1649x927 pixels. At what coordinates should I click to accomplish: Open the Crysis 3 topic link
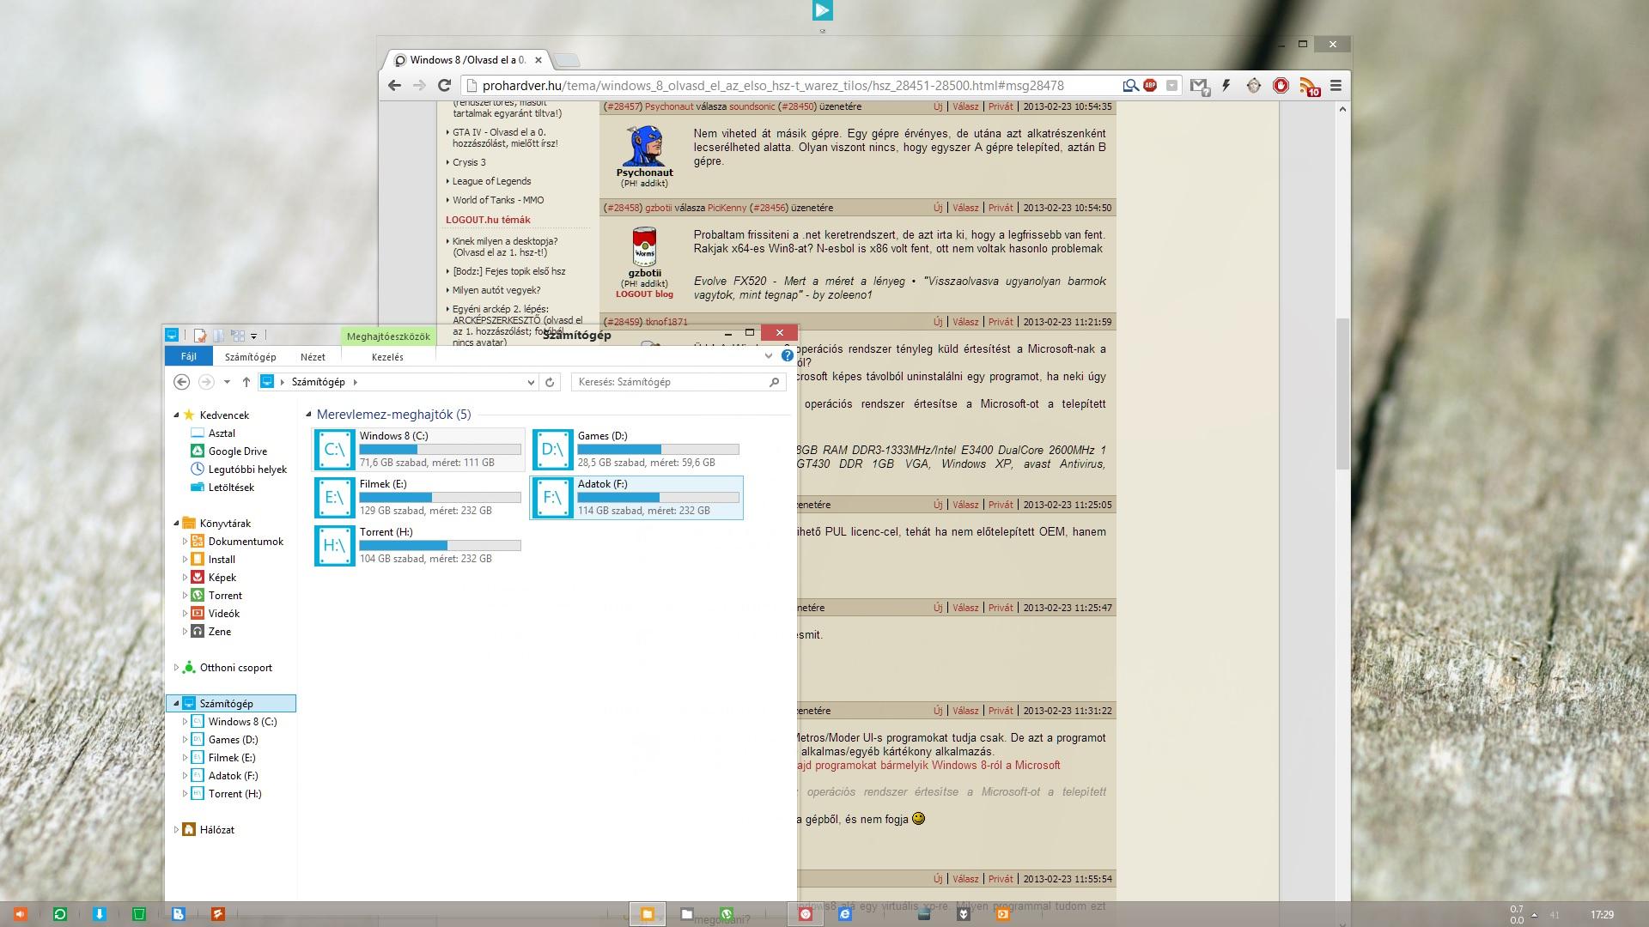(x=469, y=162)
